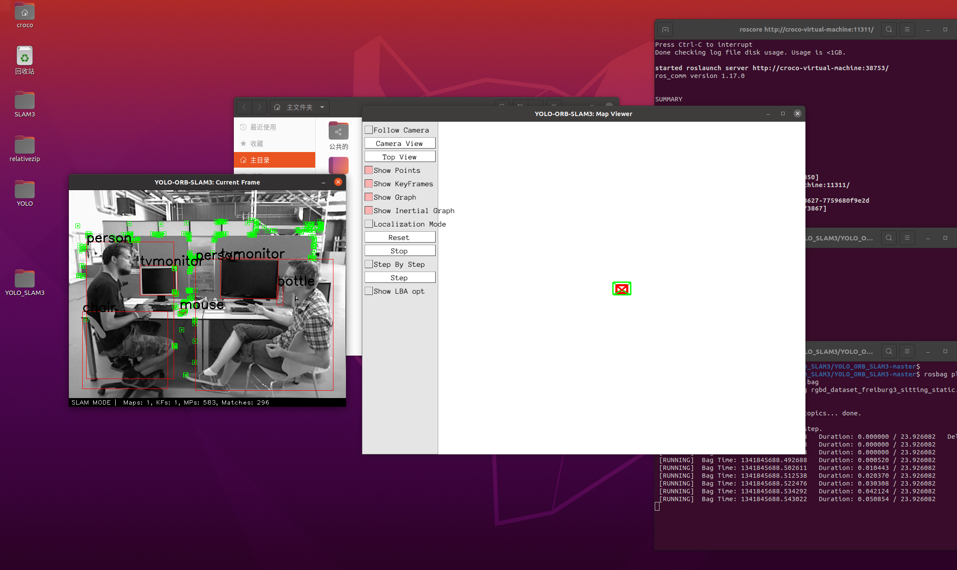This screenshot has height=570, width=957.
Task: Click the roscore terminal search icon
Action: point(889,29)
